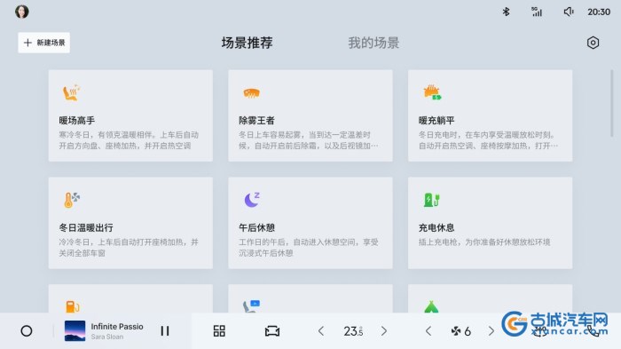Increase temperature with right arrow
This screenshot has width=621, height=349.
pyautogui.click(x=384, y=330)
